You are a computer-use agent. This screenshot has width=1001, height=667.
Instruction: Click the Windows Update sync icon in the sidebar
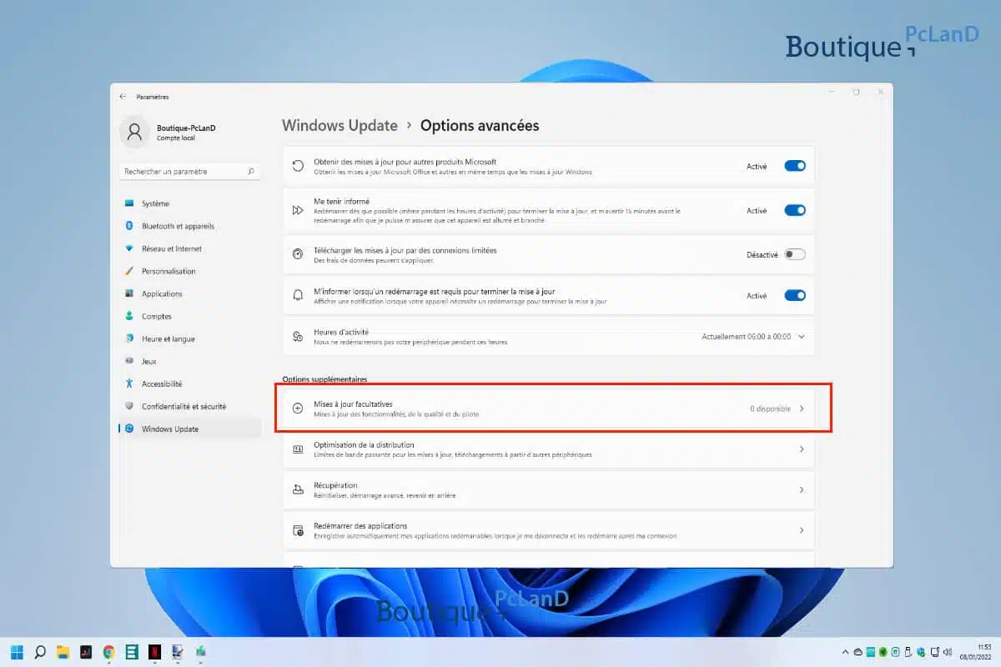tap(129, 429)
